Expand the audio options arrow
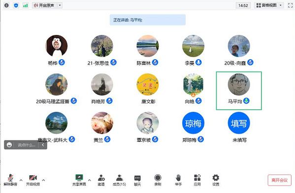The height and width of the screenshot is (193, 295). (21, 180)
